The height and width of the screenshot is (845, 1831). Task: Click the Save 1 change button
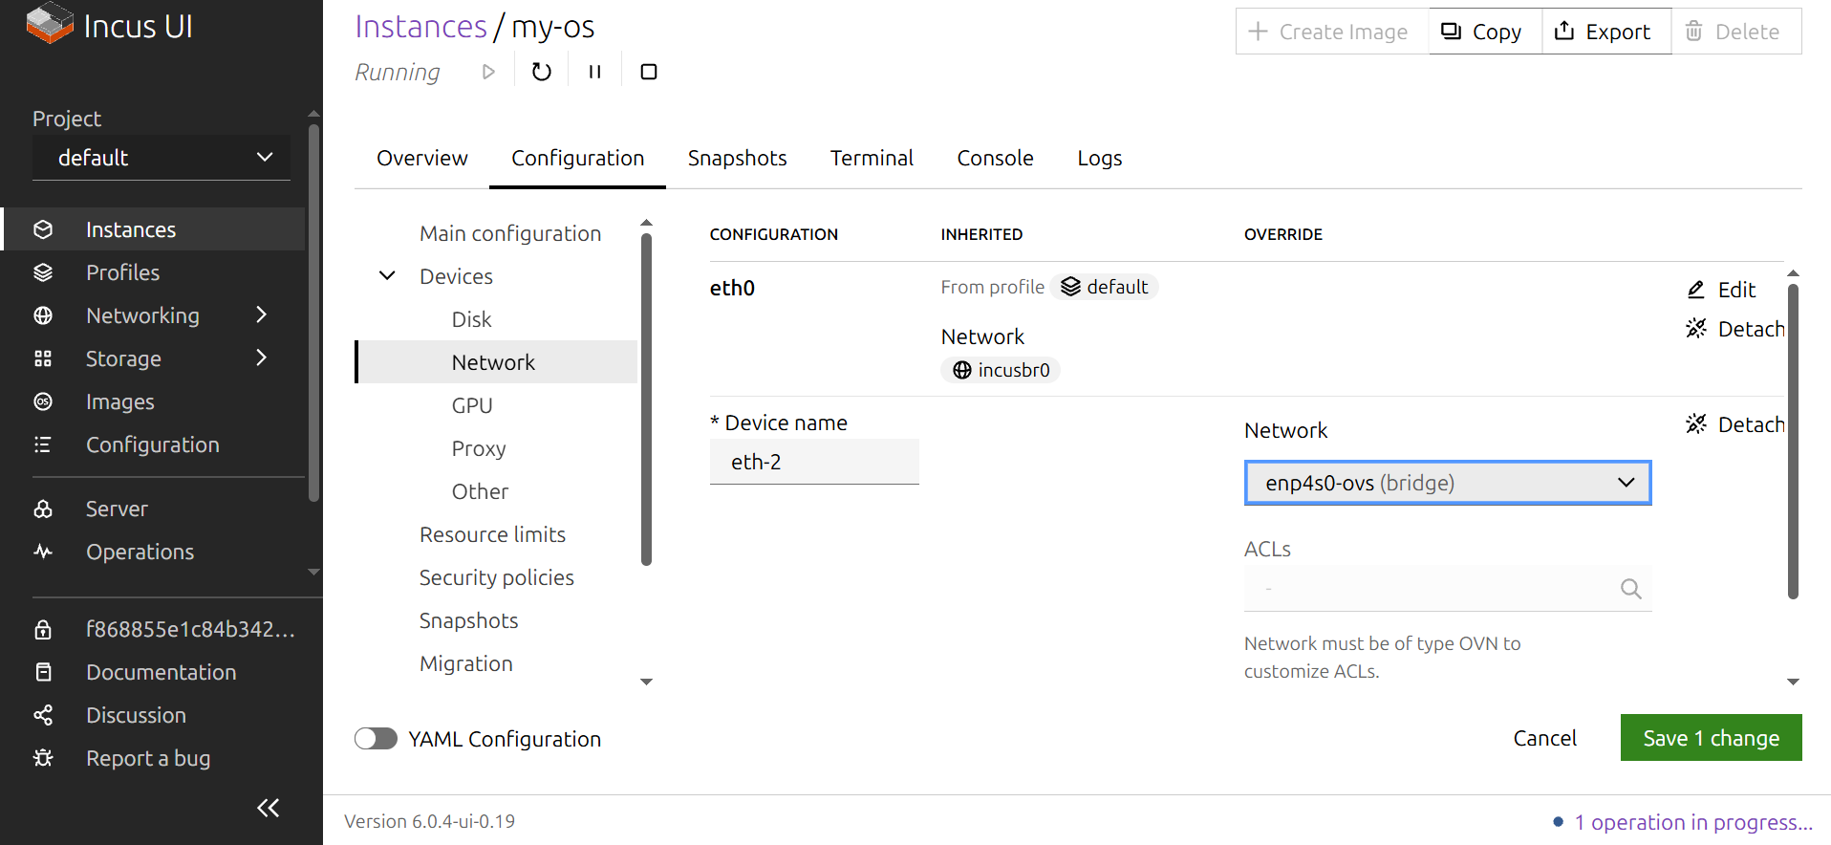click(1710, 738)
